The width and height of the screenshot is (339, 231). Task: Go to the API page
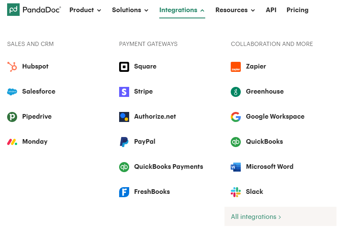271,10
